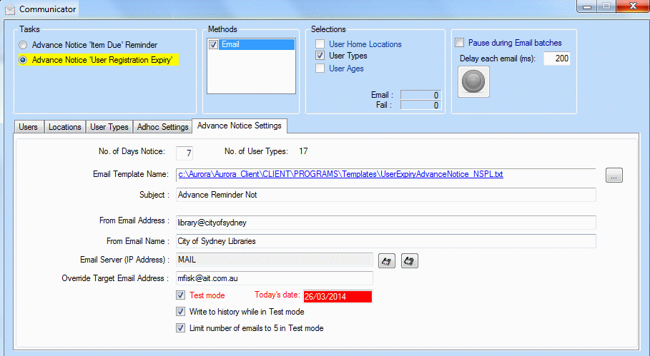Toggle Write to history while in Test mode

coord(180,311)
